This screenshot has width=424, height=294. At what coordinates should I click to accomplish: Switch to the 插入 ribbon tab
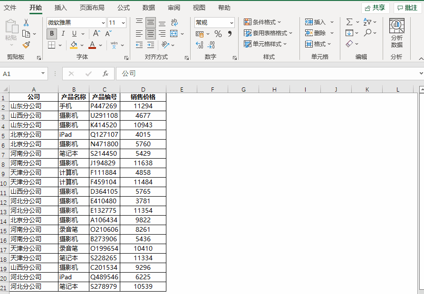[60, 8]
